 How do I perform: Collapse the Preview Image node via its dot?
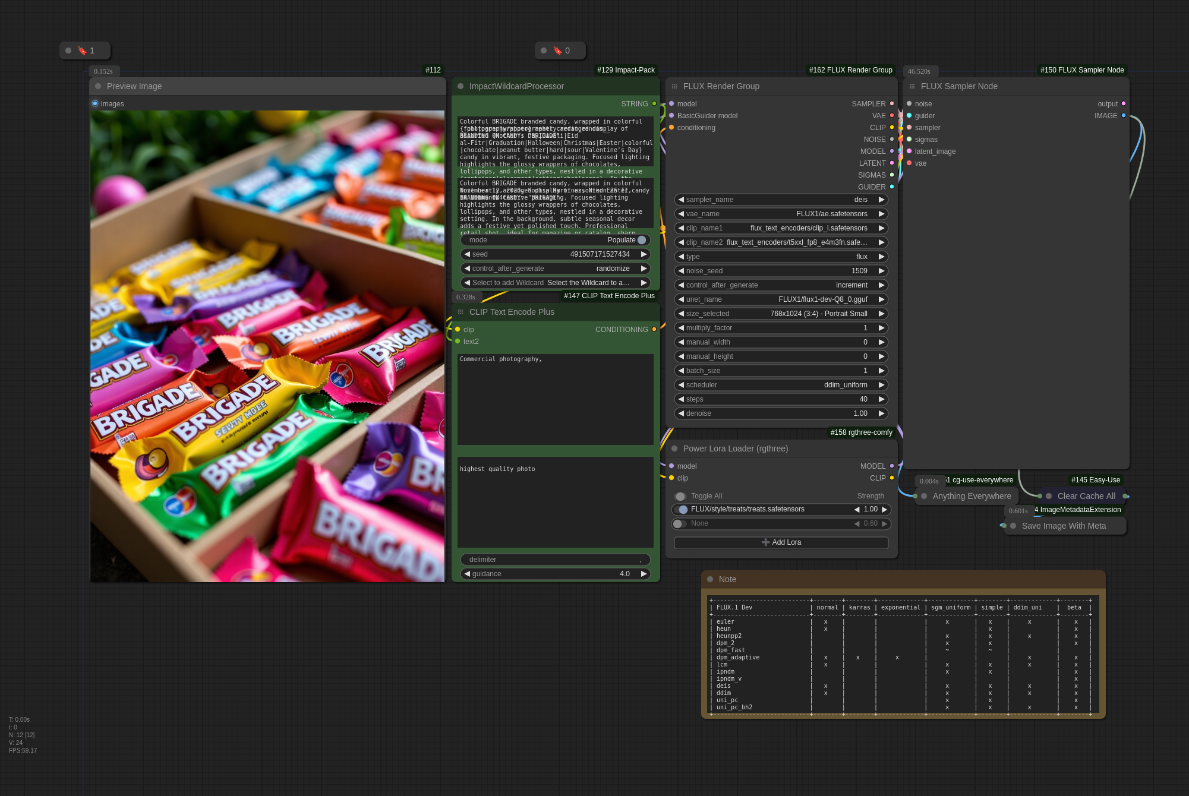98,86
